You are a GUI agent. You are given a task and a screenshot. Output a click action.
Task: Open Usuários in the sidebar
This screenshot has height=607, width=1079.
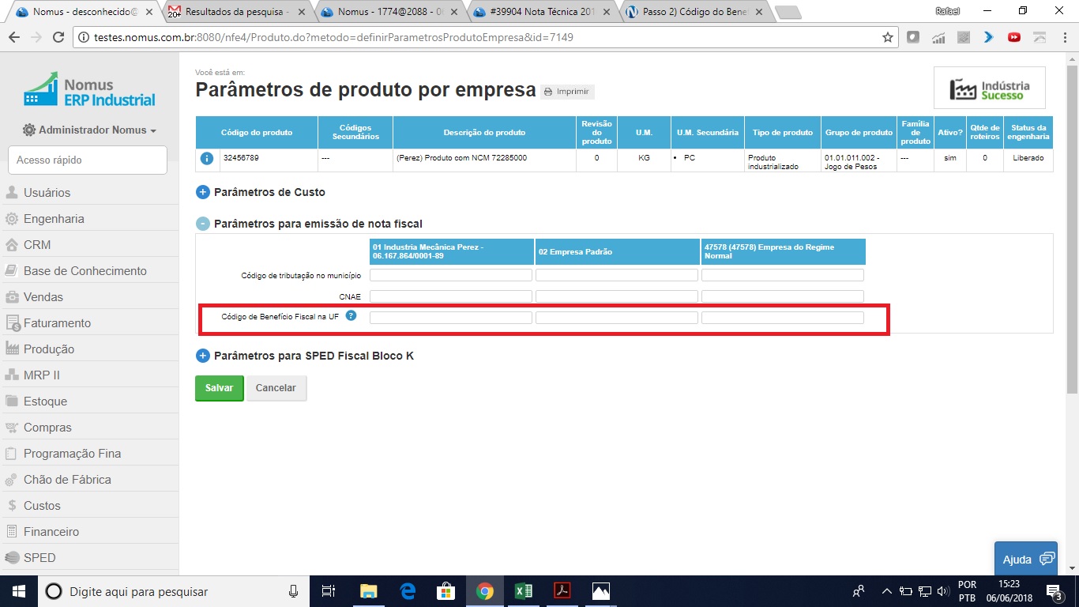tap(89, 193)
